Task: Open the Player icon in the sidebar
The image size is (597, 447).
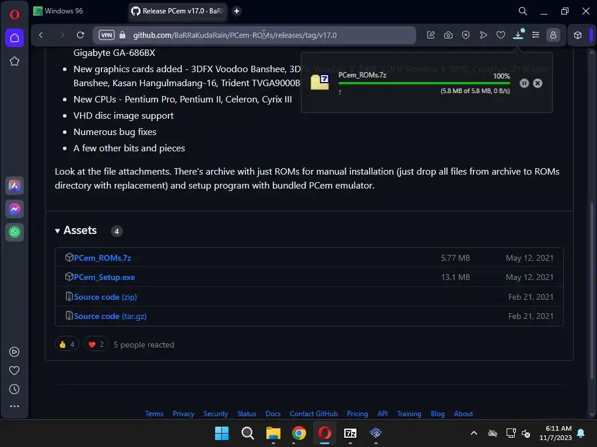Action: [x=14, y=352]
